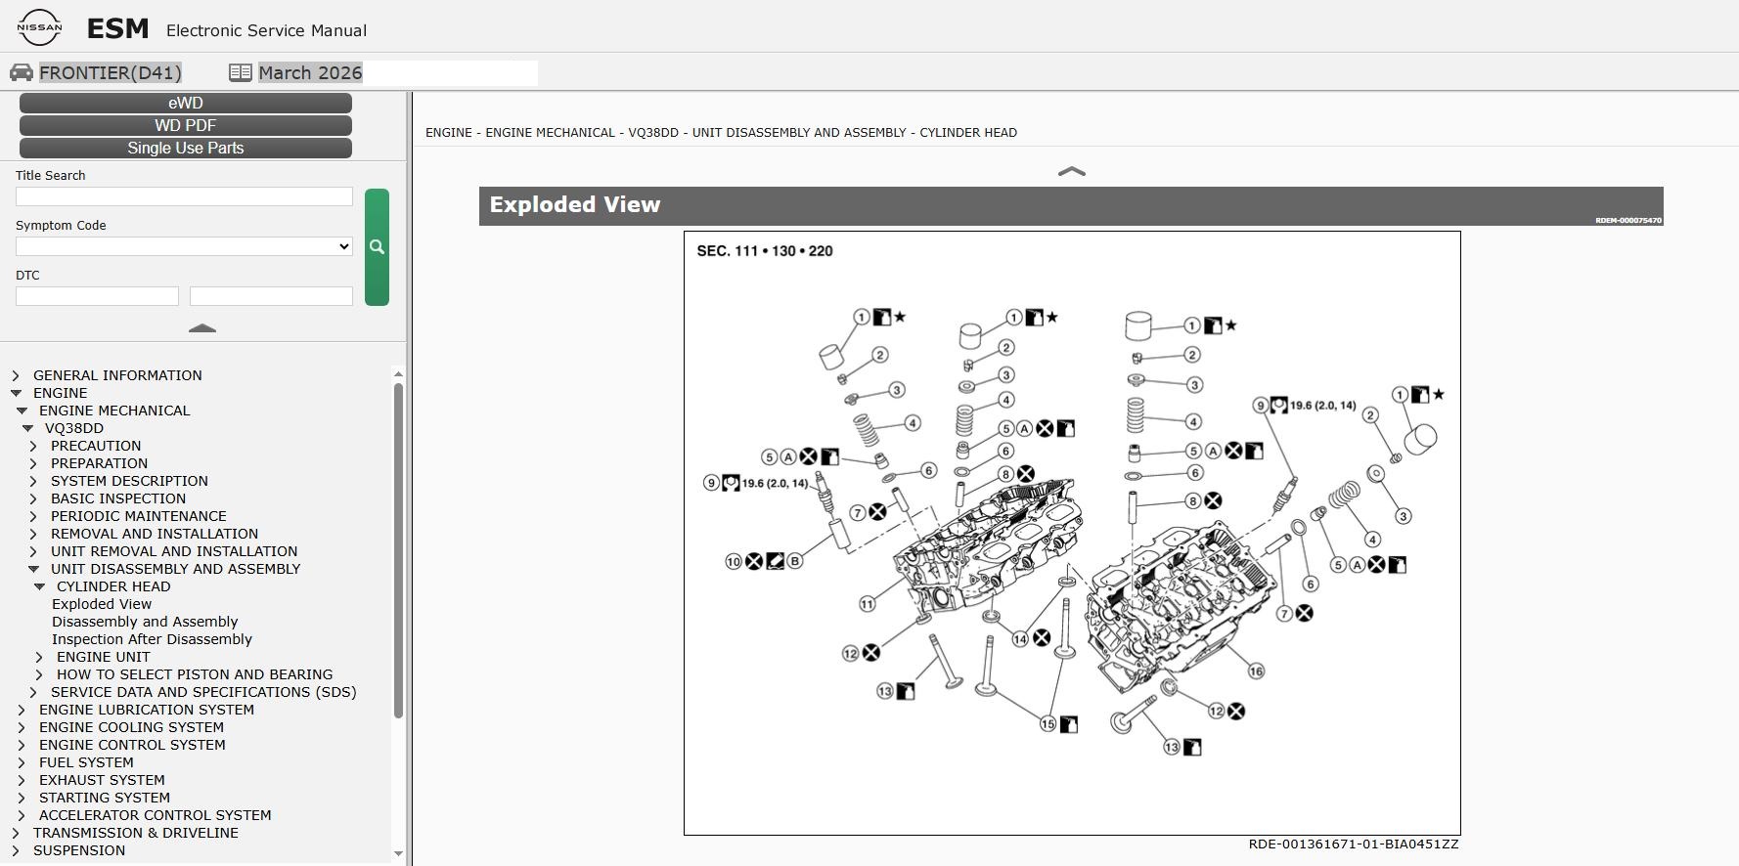Click the tree scrollbar down arrow
This screenshot has height=866, width=1739.
tap(398, 853)
